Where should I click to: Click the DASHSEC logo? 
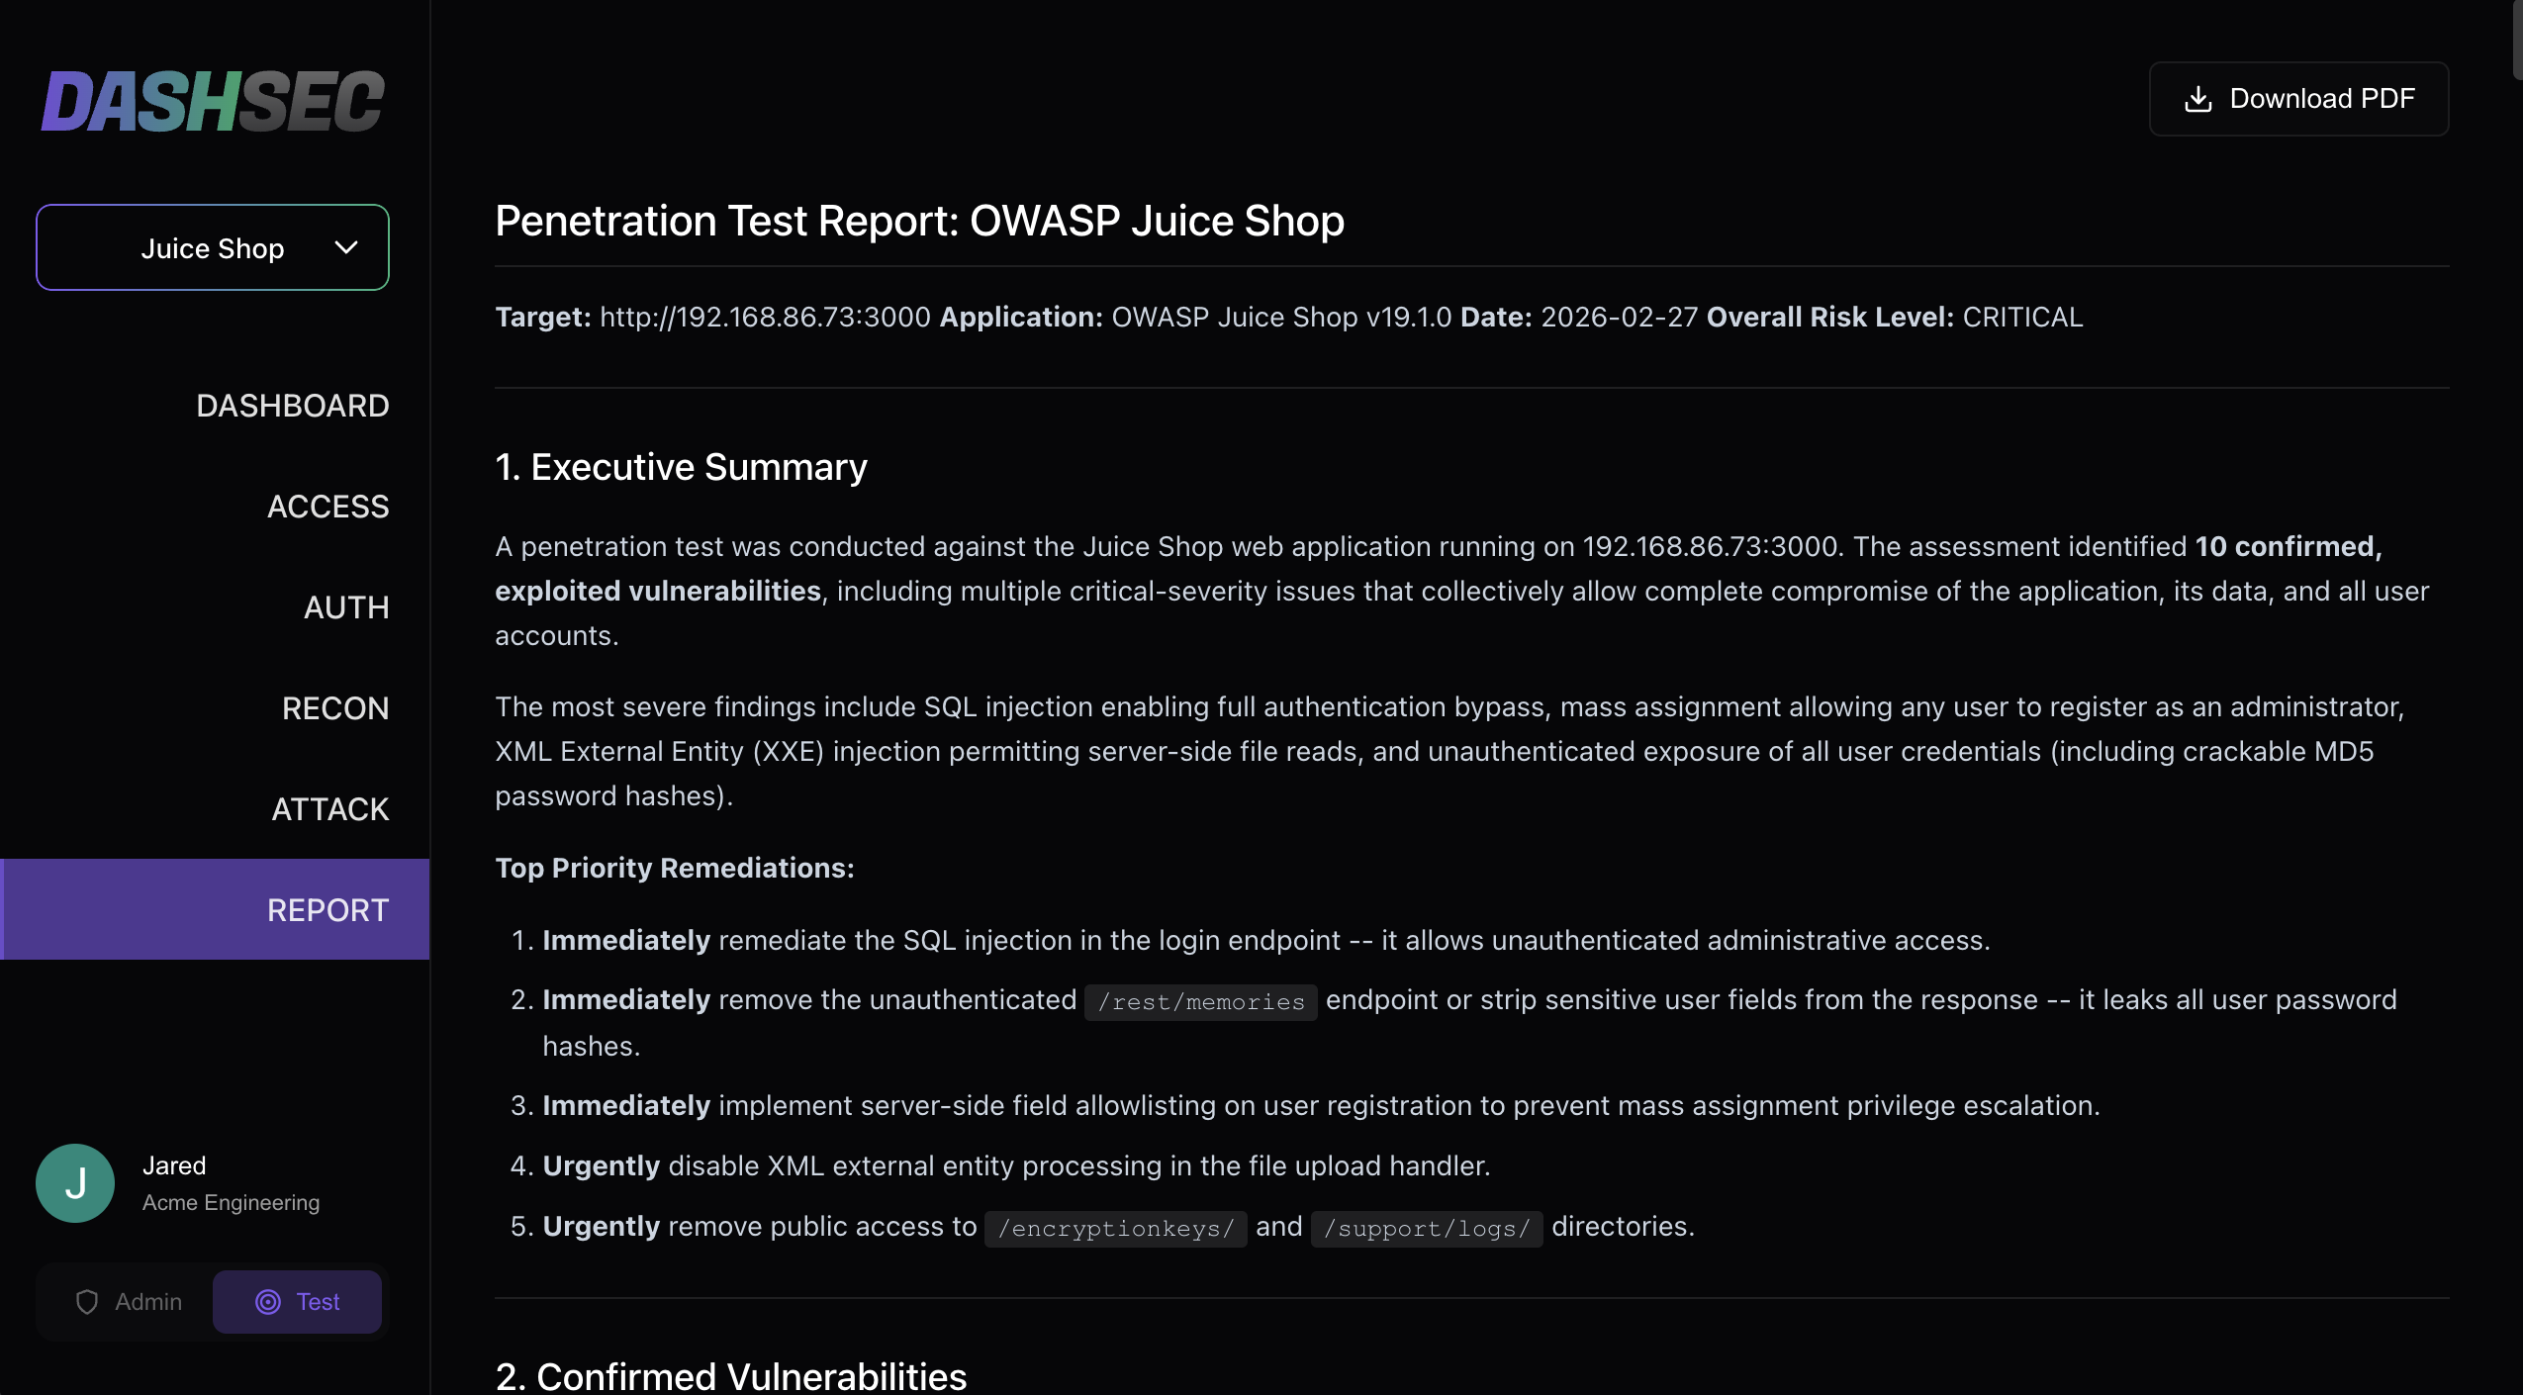[x=213, y=101]
